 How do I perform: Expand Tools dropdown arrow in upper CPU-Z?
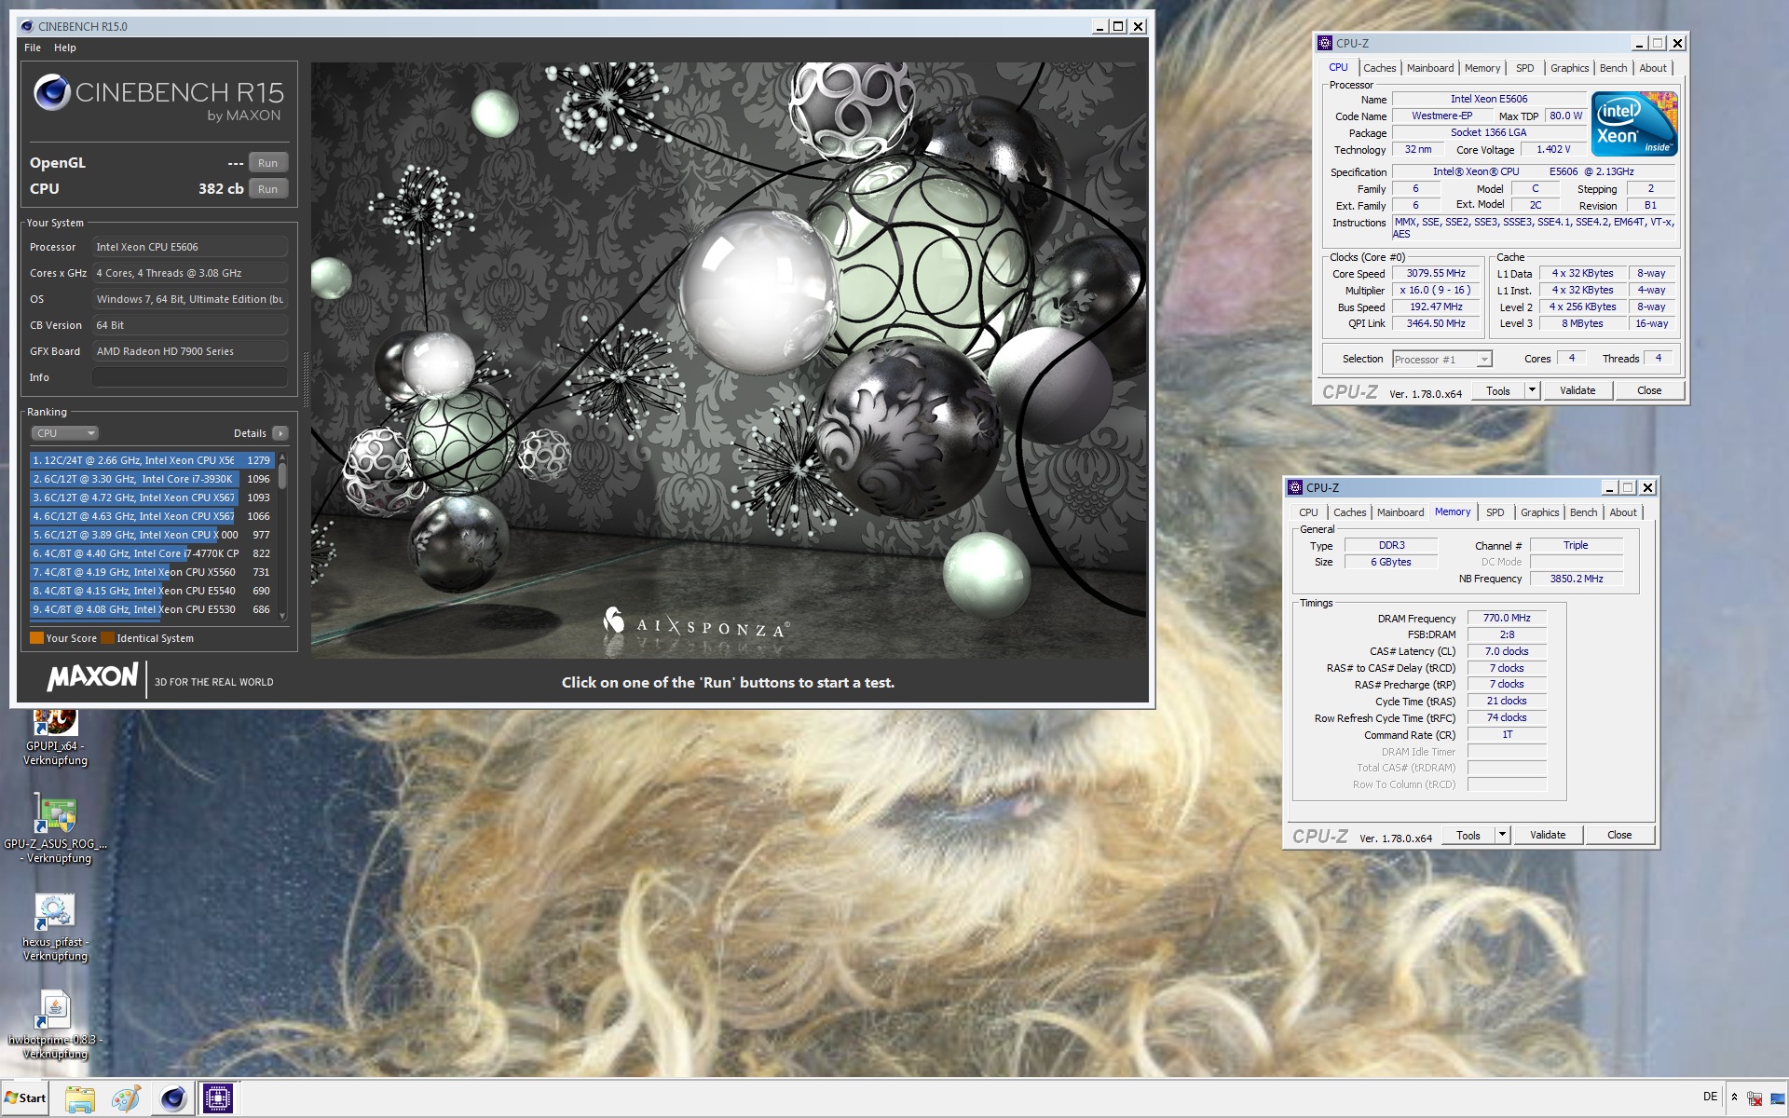(x=1532, y=391)
